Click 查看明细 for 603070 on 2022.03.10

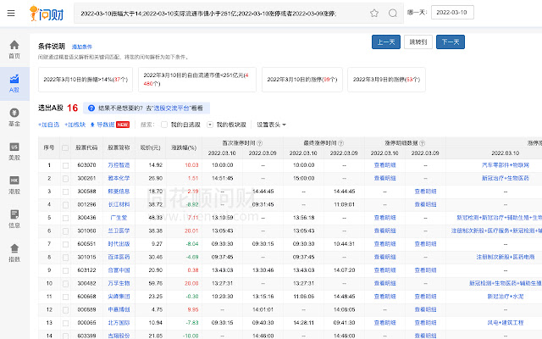(x=384, y=165)
